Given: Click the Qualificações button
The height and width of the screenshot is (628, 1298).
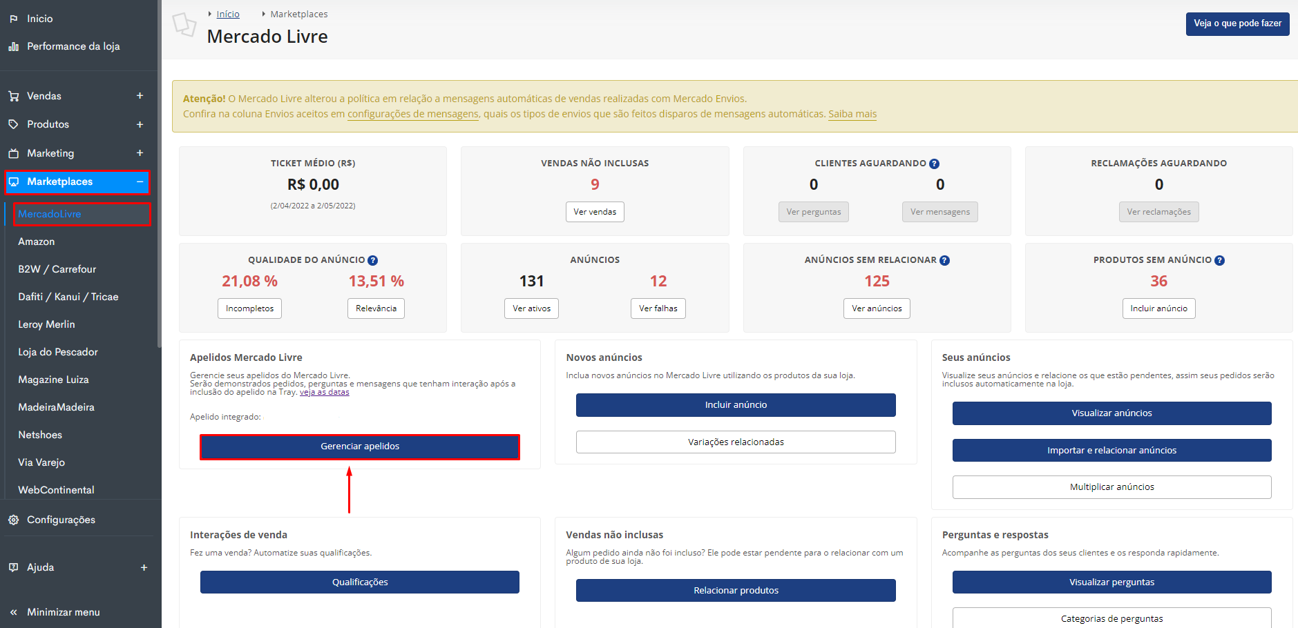Looking at the screenshot, I should [360, 582].
